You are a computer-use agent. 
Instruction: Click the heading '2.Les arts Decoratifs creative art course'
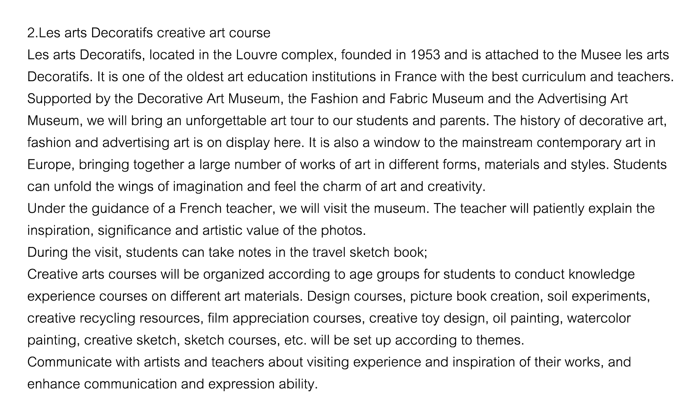click(149, 33)
